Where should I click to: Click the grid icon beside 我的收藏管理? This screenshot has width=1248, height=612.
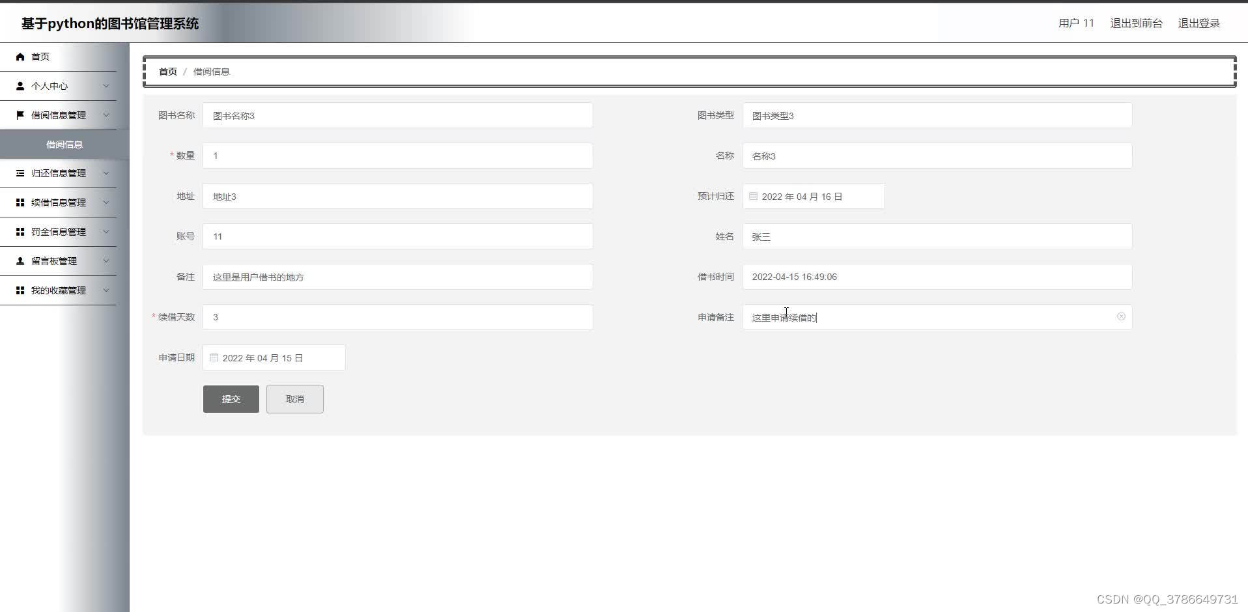click(x=20, y=290)
